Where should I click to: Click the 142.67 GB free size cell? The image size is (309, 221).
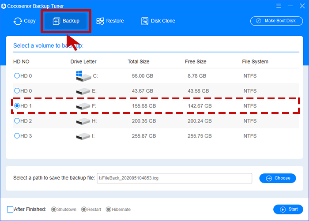200,106
